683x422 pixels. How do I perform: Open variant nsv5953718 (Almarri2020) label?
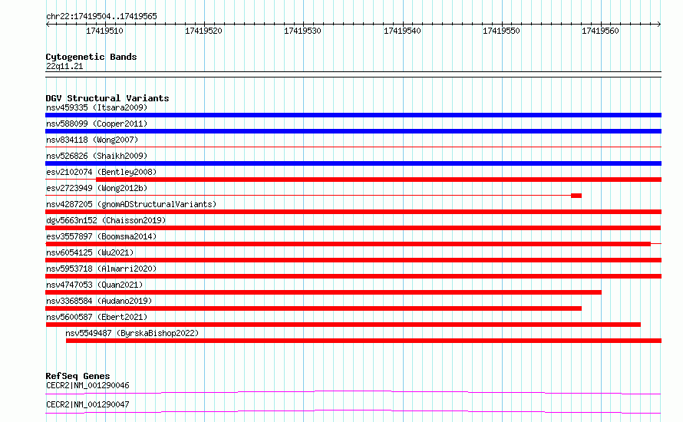point(101,269)
